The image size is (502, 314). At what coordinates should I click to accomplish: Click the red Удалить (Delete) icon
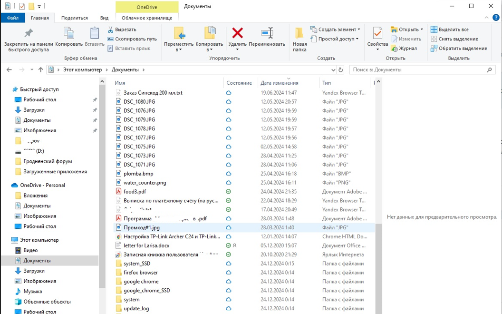pyautogui.click(x=237, y=33)
